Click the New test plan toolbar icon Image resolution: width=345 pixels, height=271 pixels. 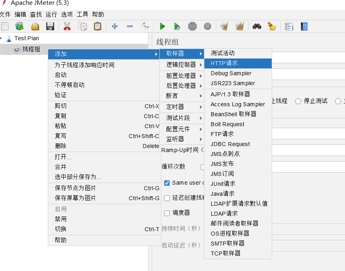tap(5, 26)
